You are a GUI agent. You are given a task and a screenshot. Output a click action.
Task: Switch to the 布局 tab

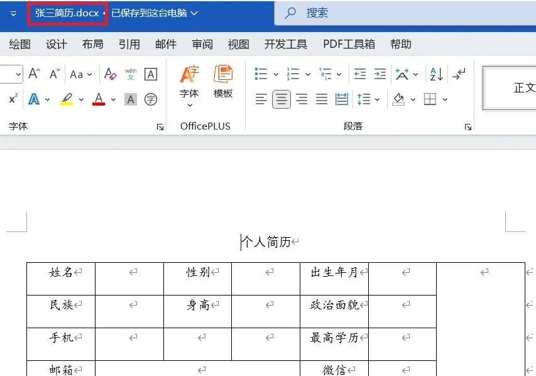click(x=92, y=44)
